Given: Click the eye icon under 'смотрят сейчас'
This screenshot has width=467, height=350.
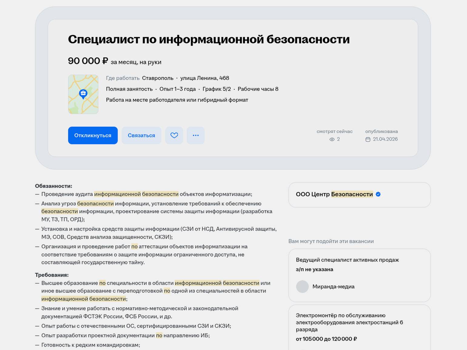Looking at the screenshot, I should coord(332,139).
